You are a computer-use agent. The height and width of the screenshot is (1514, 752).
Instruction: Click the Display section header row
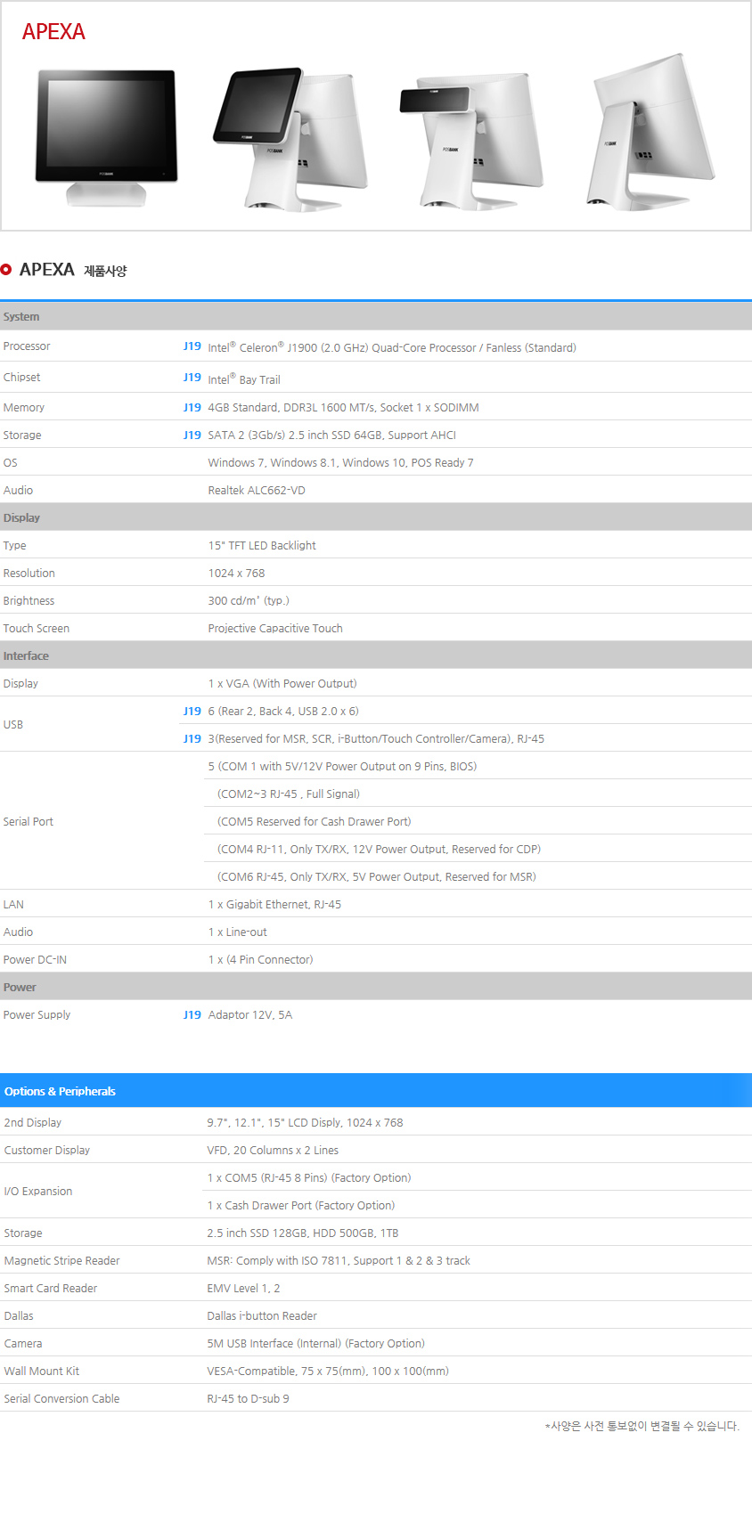tap(376, 517)
